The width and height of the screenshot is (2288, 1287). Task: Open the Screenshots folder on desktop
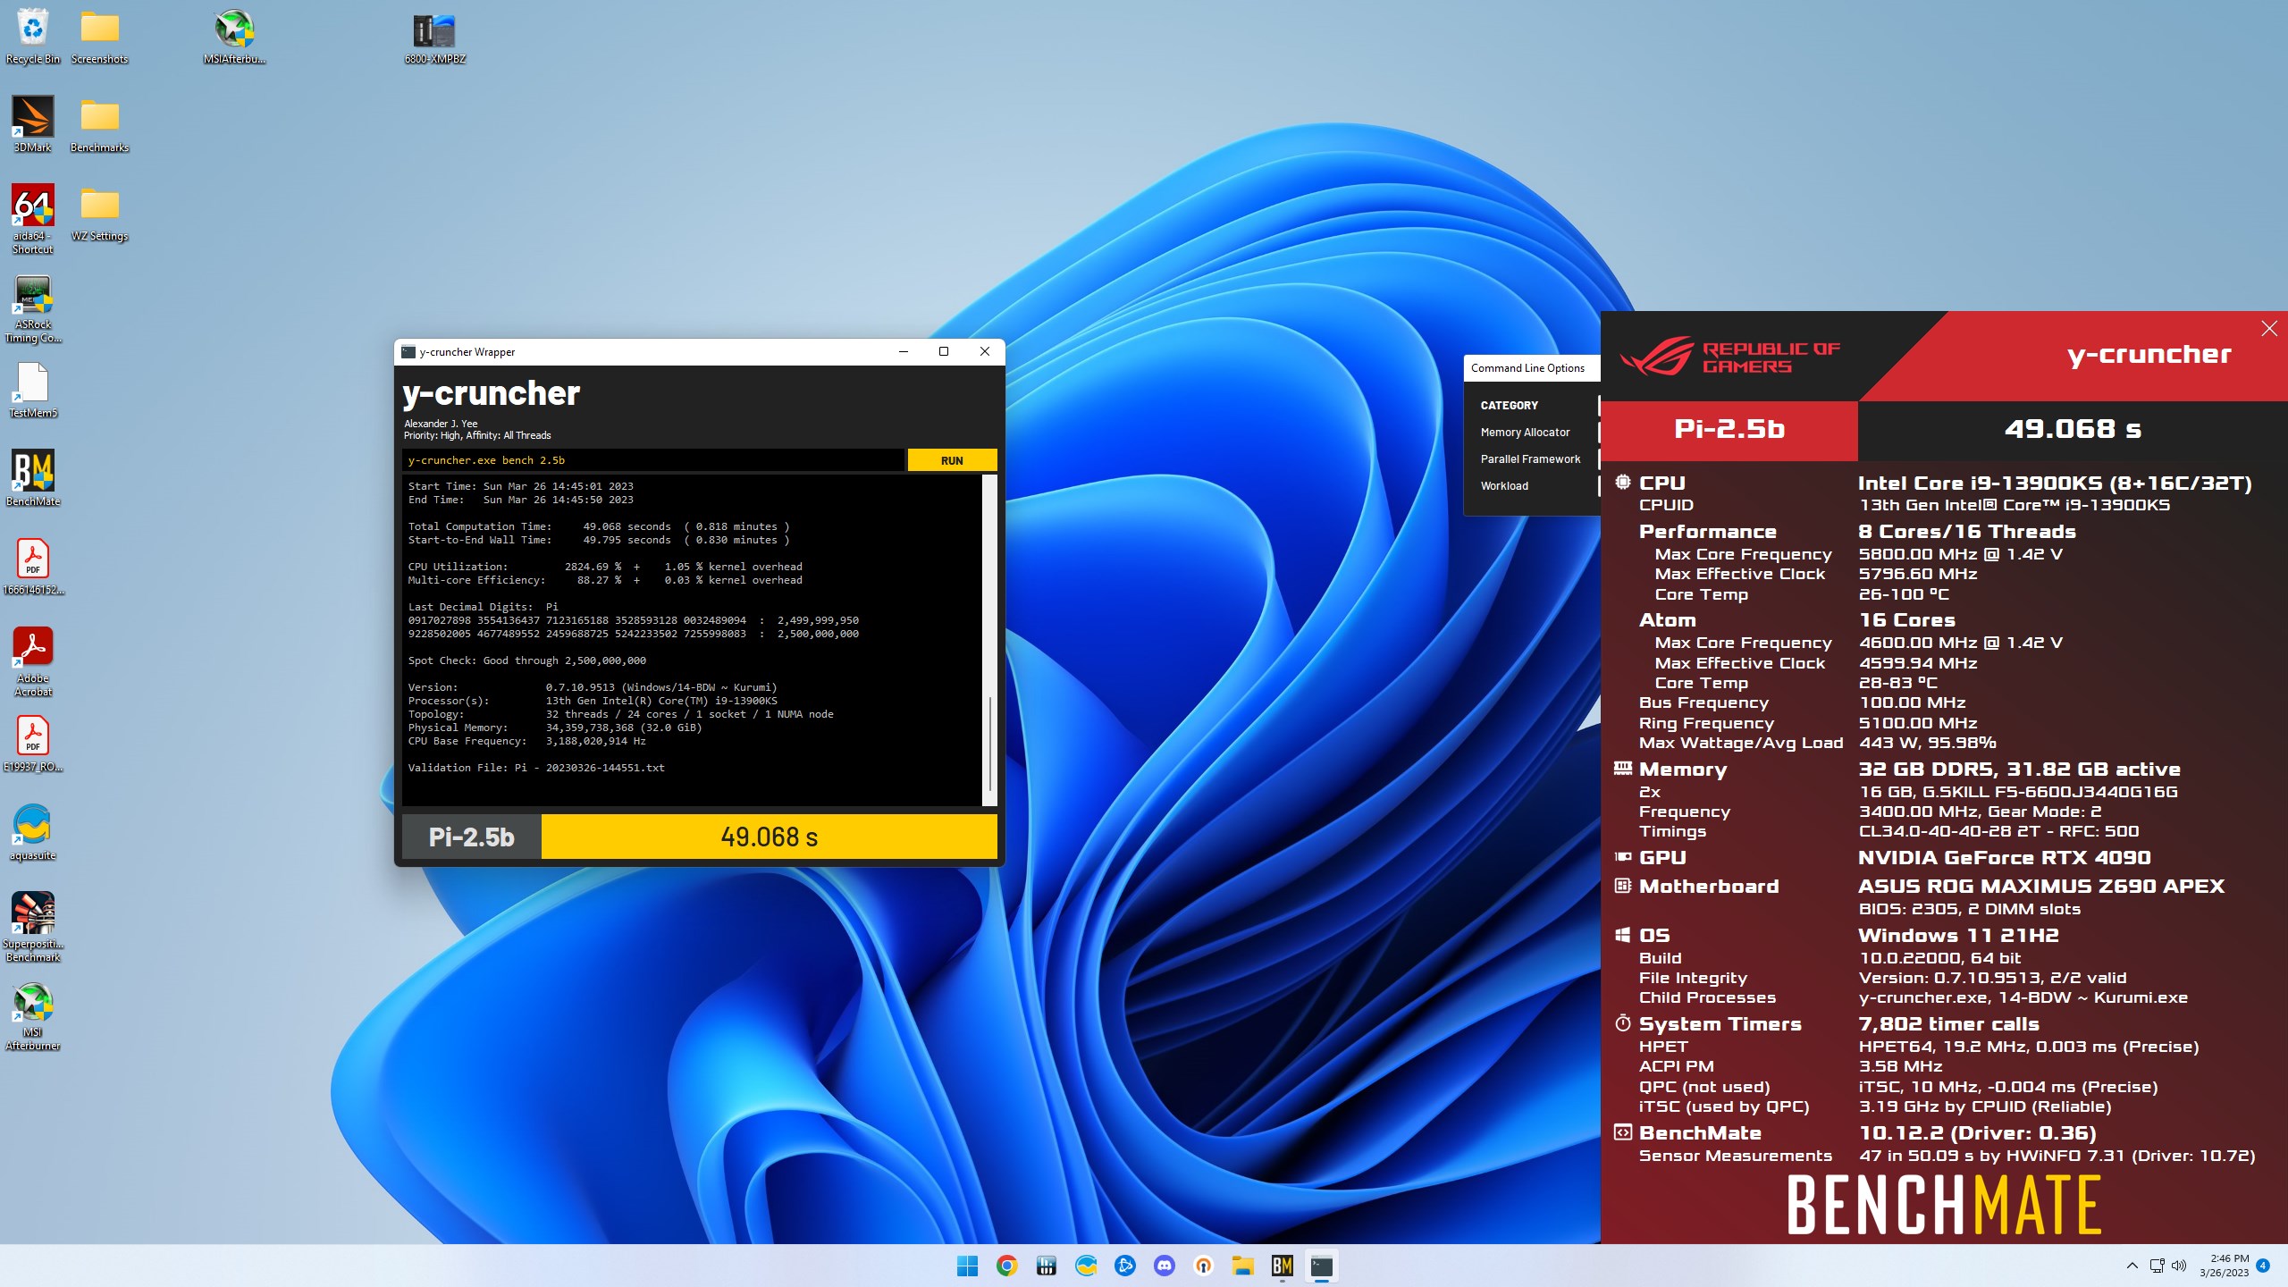(x=99, y=36)
